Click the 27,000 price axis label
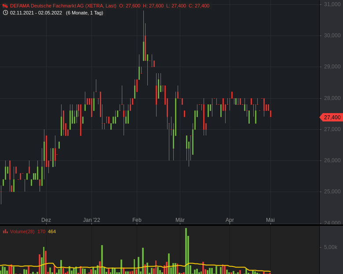The height and width of the screenshot is (274, 343). pos(332,129)
